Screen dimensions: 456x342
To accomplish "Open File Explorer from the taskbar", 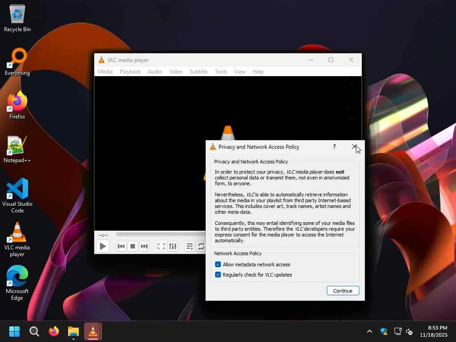I will 73,331.
